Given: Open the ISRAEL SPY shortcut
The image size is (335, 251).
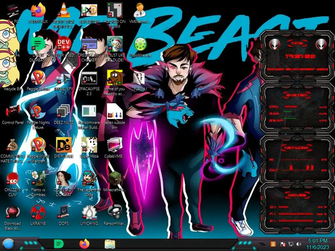Looking at the screenshot, I should pos(64,78).
